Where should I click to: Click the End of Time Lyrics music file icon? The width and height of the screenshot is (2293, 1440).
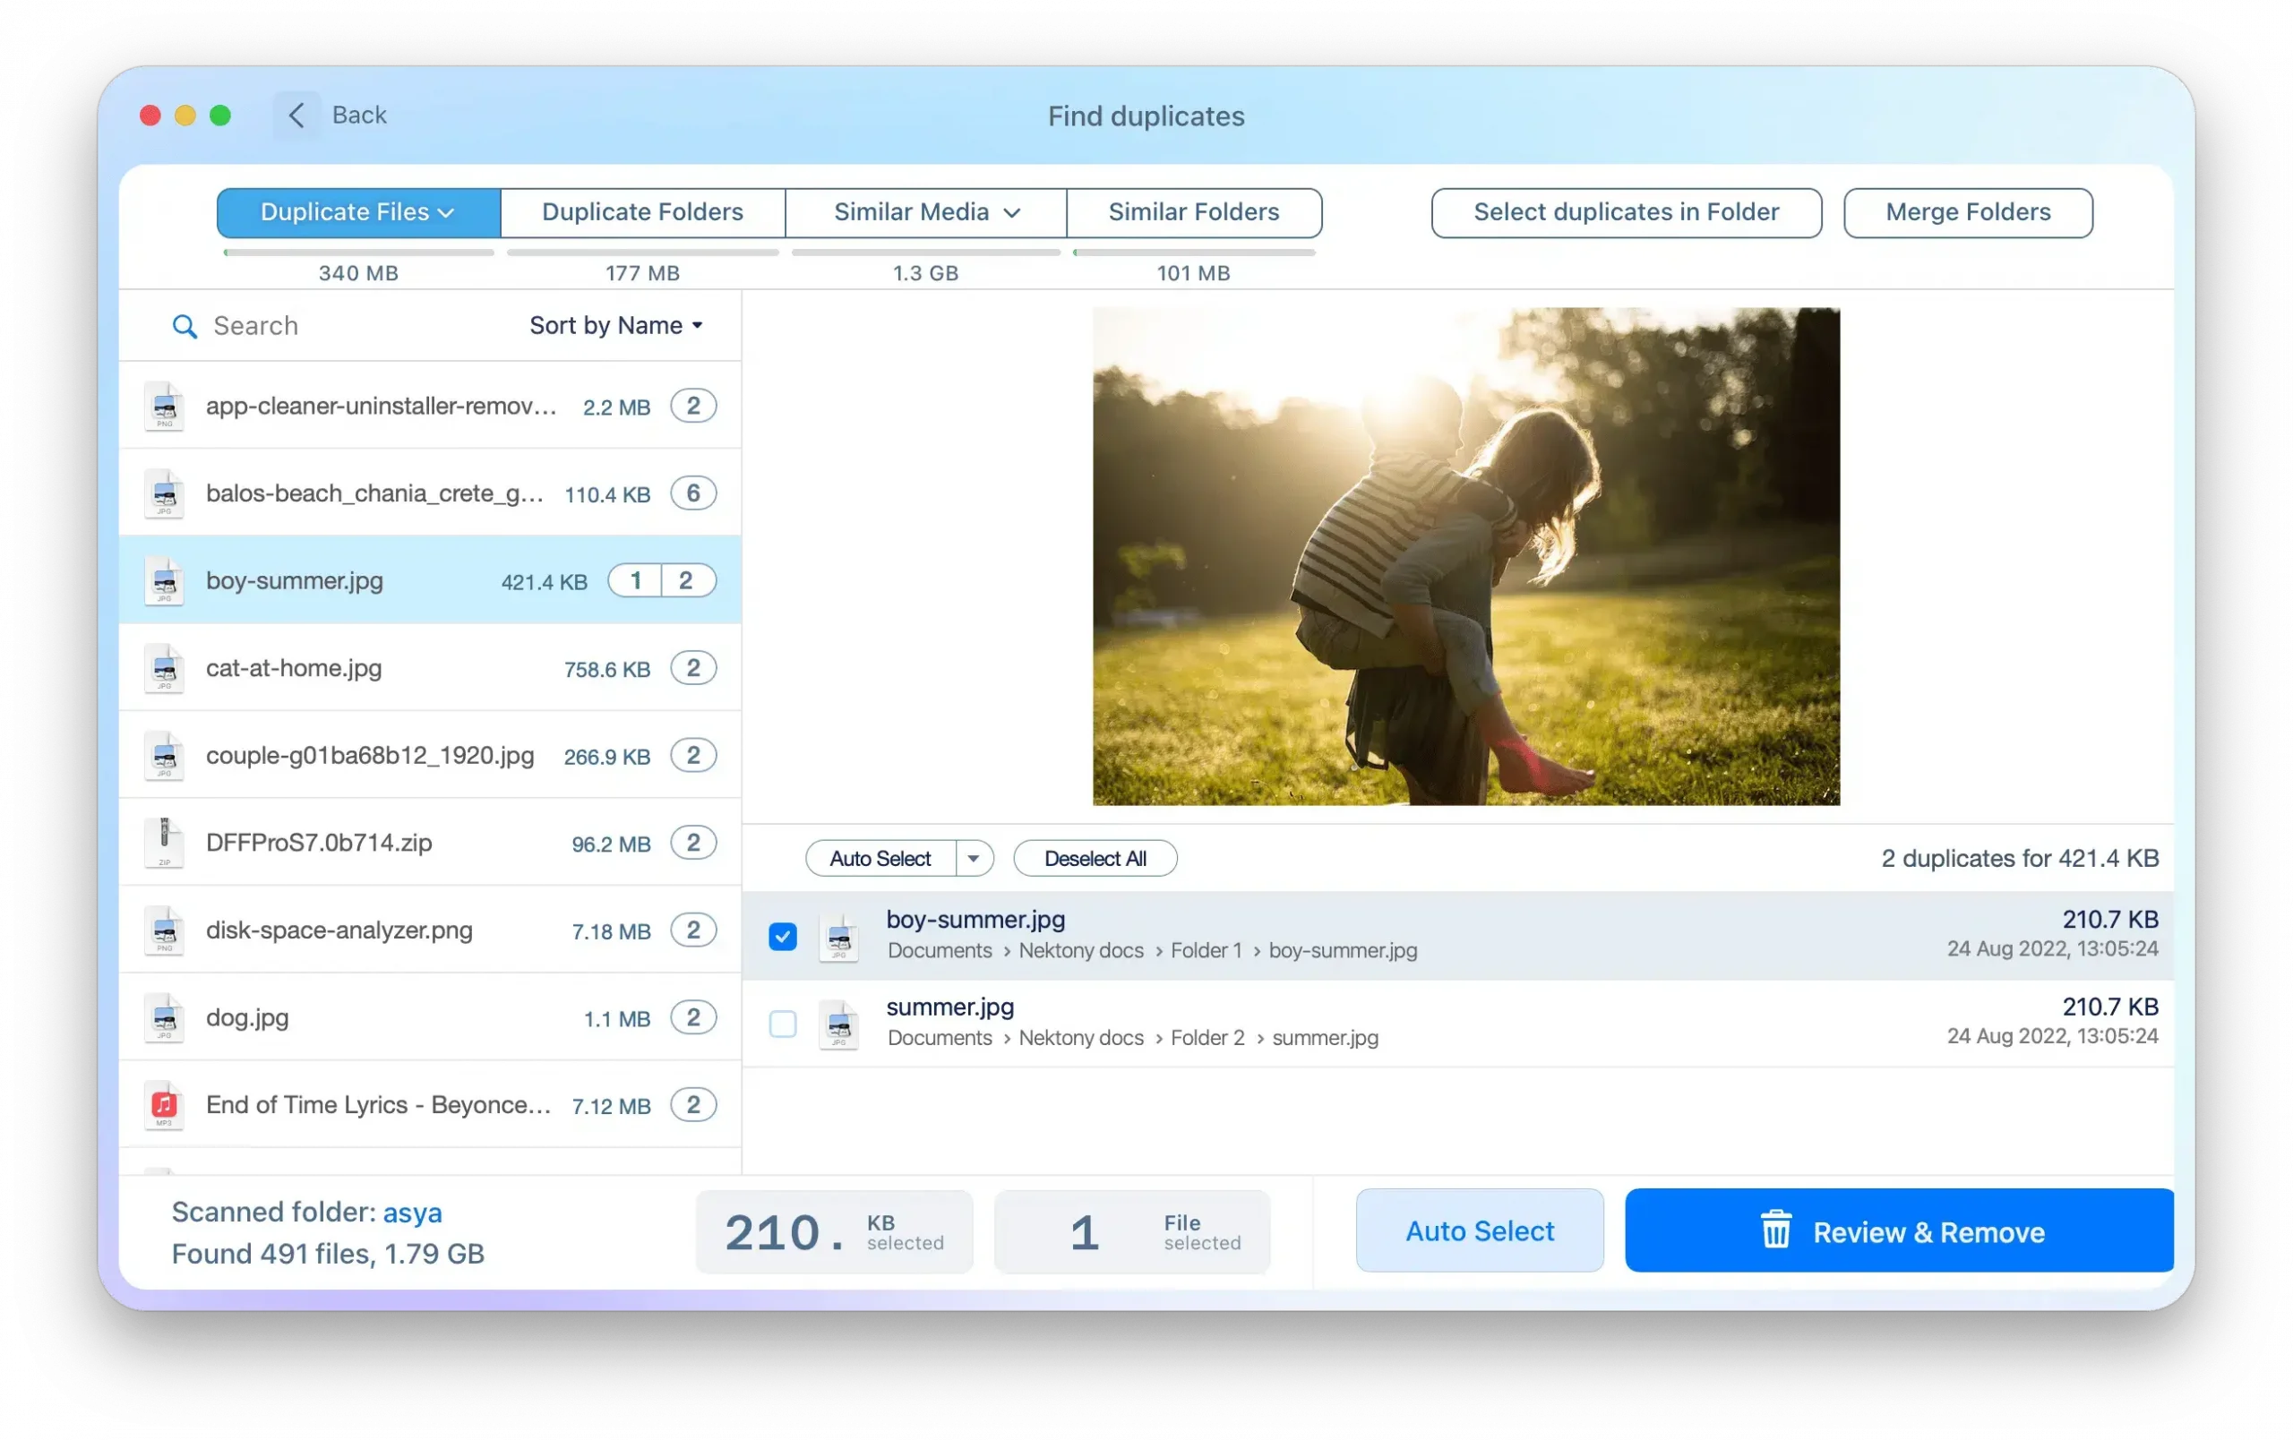click(164, 1105)
